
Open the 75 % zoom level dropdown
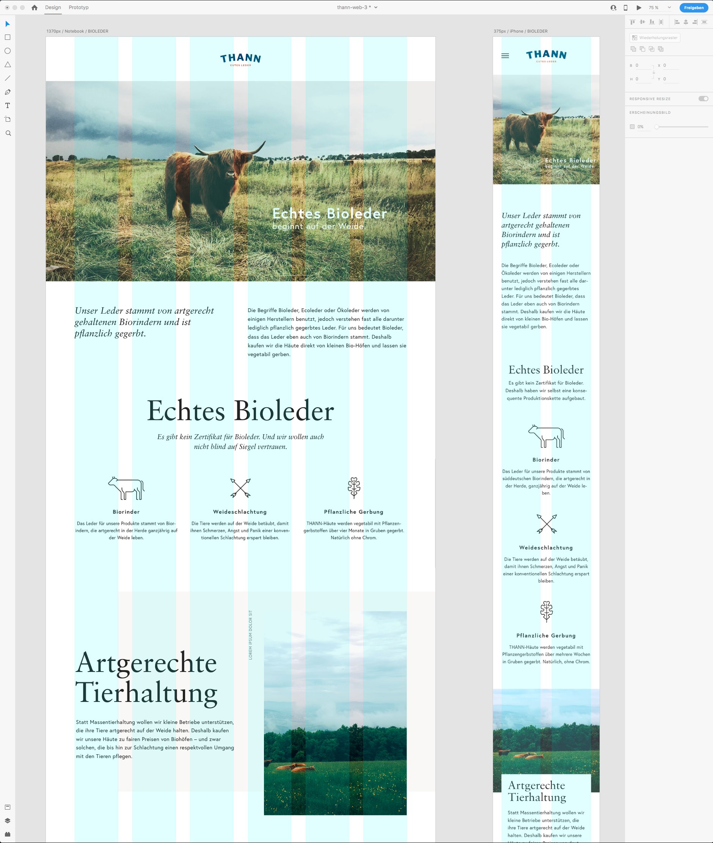(660, 7)
